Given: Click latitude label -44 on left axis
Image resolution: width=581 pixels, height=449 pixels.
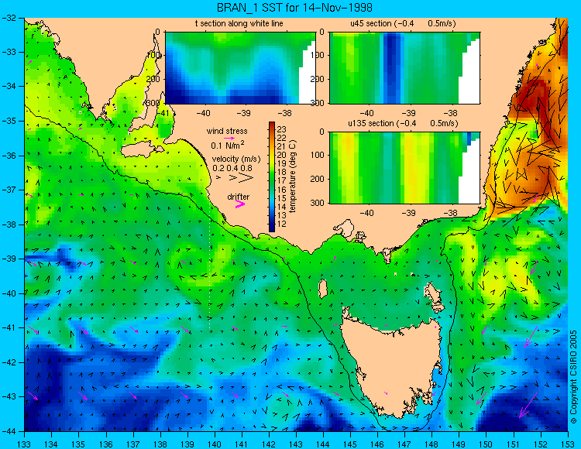Looking at the screenshot, I should (x=9, y=431).
